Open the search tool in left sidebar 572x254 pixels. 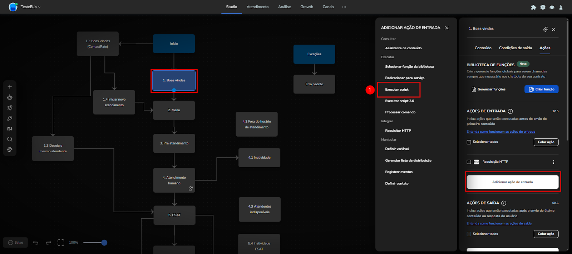click(x=10, y=139)
